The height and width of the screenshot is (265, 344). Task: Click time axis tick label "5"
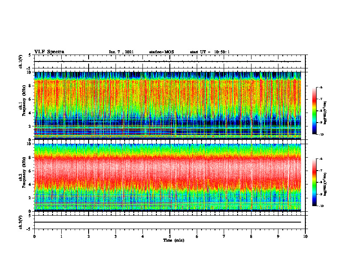(170, 236)
